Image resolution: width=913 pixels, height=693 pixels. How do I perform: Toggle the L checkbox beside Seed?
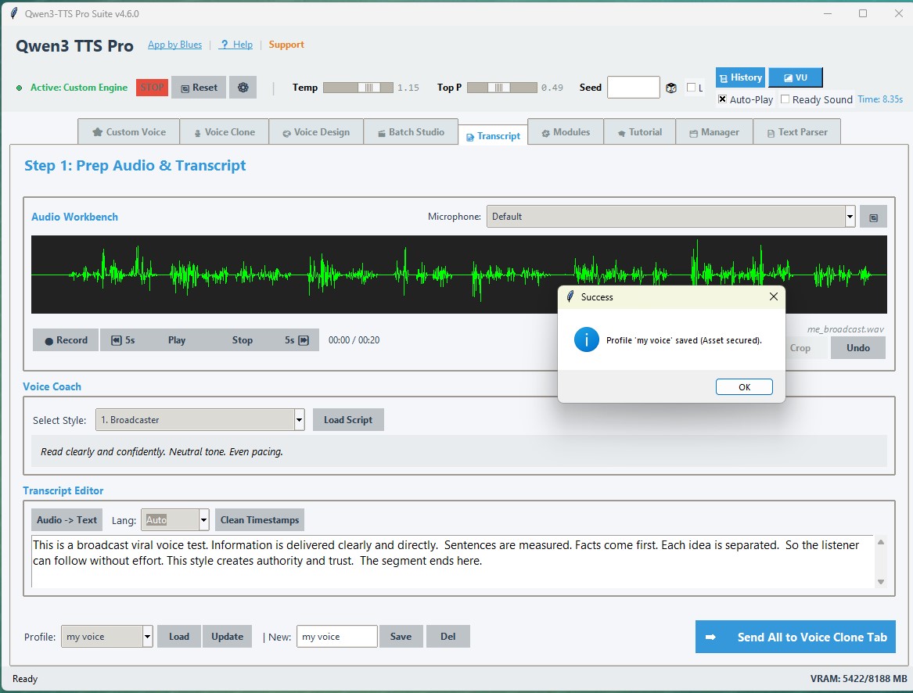click(692, 88)
